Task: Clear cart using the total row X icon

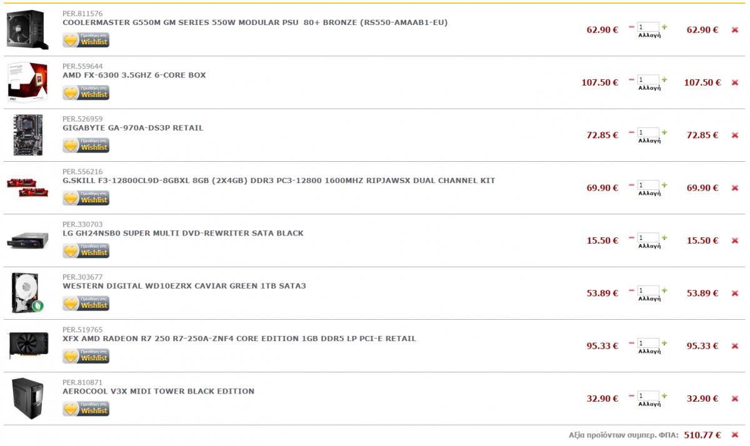Action: click(x=735, y=435)
